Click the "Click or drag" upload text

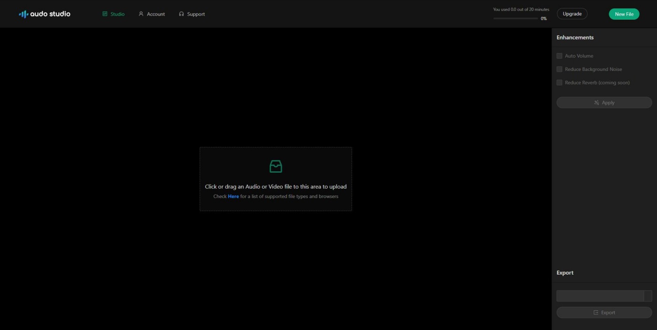click(275, 186)
